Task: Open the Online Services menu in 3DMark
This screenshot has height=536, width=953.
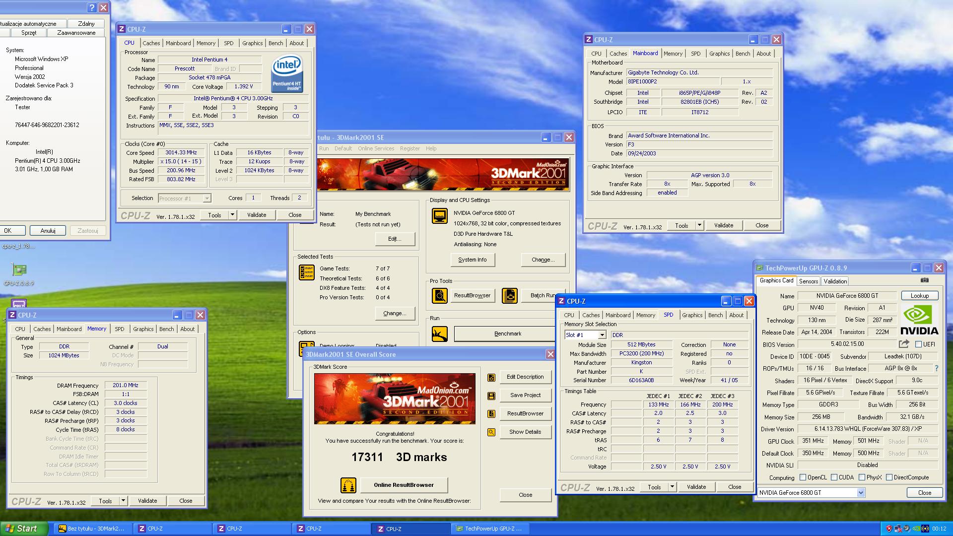Action: tap(376, 148)
